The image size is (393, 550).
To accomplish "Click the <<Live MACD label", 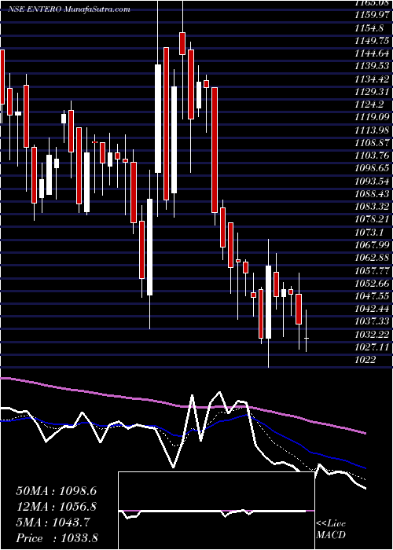I will [331, 530].
